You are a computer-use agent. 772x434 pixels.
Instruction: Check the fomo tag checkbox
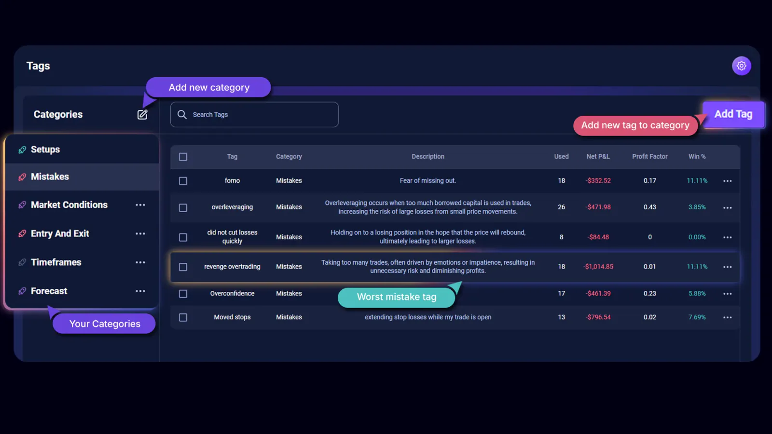click(x=183, y=181)
